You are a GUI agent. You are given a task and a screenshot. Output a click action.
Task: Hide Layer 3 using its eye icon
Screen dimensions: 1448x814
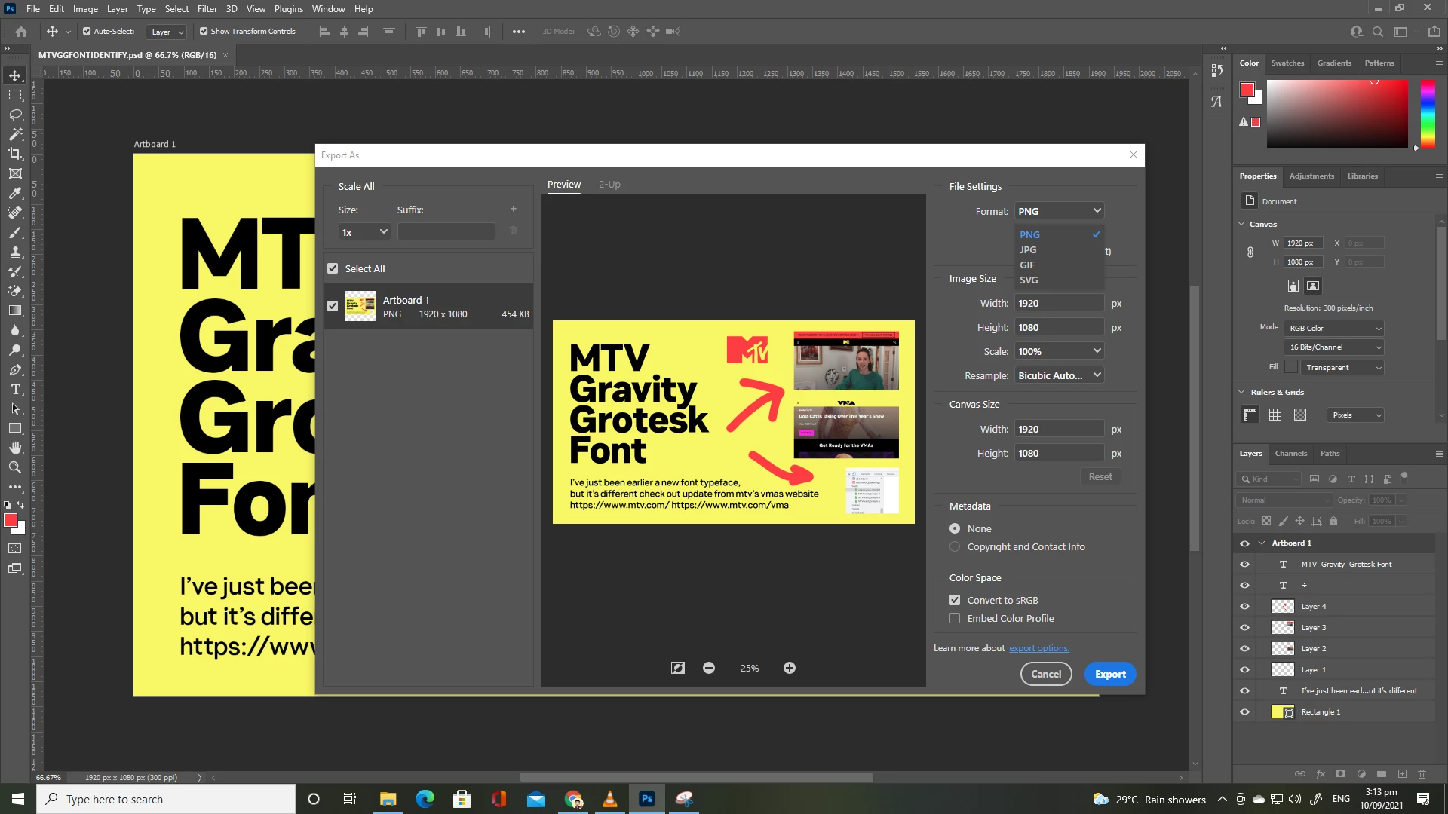pos(1244,628)
